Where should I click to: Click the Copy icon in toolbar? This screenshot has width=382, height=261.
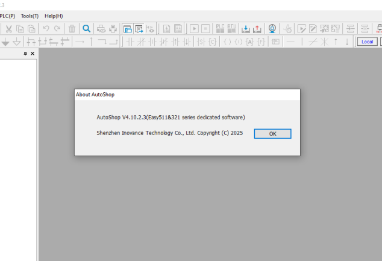point(20,29)
